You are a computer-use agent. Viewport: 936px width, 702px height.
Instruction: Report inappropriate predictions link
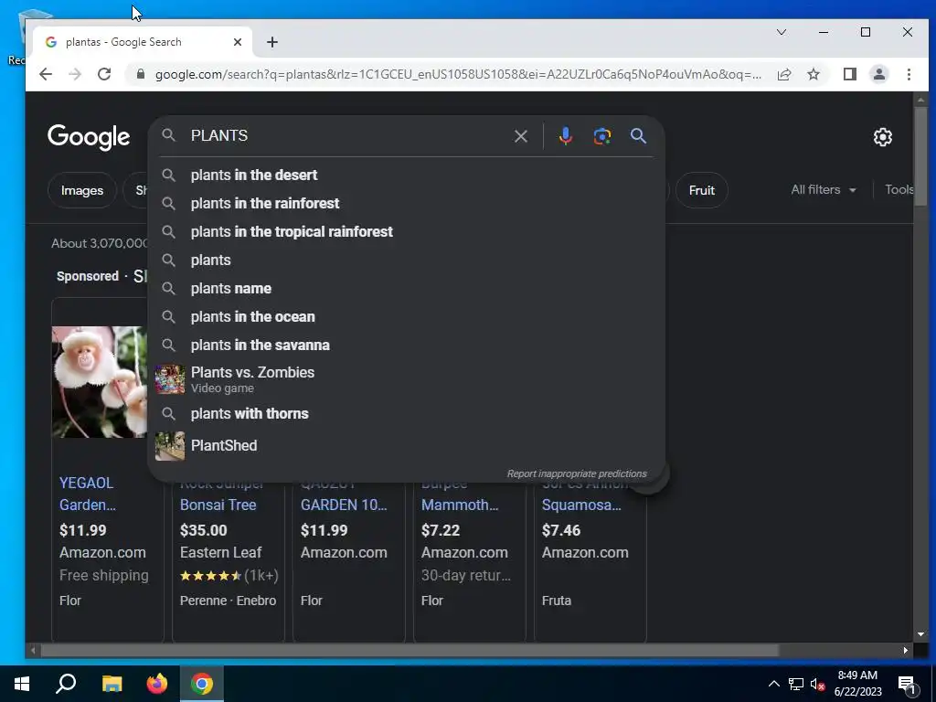click(x=577, y=473)
